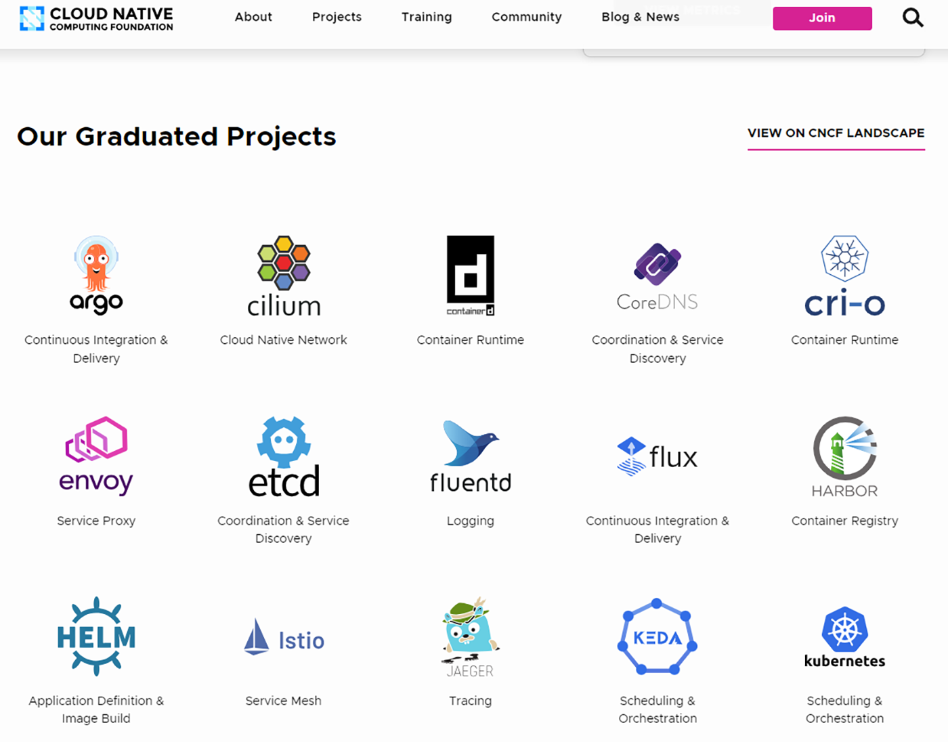Click the Helm project logo

point(96,636)
